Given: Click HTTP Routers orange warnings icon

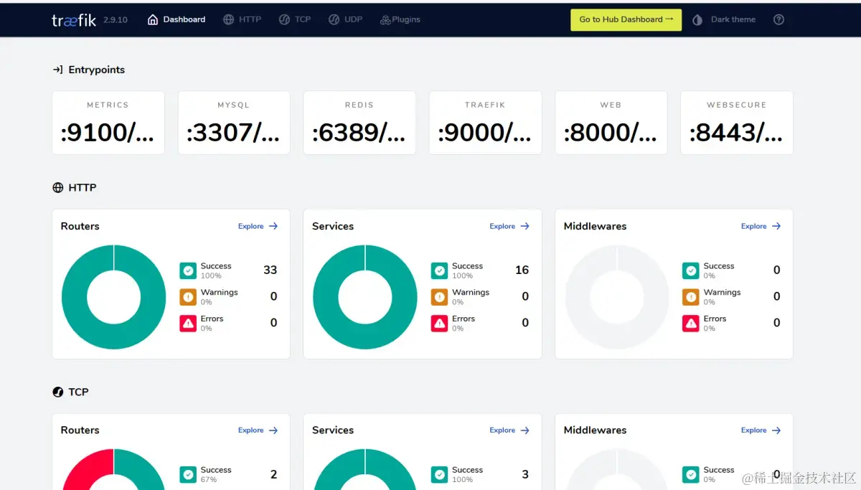Looking at the screenshot, I should (188, 297).
